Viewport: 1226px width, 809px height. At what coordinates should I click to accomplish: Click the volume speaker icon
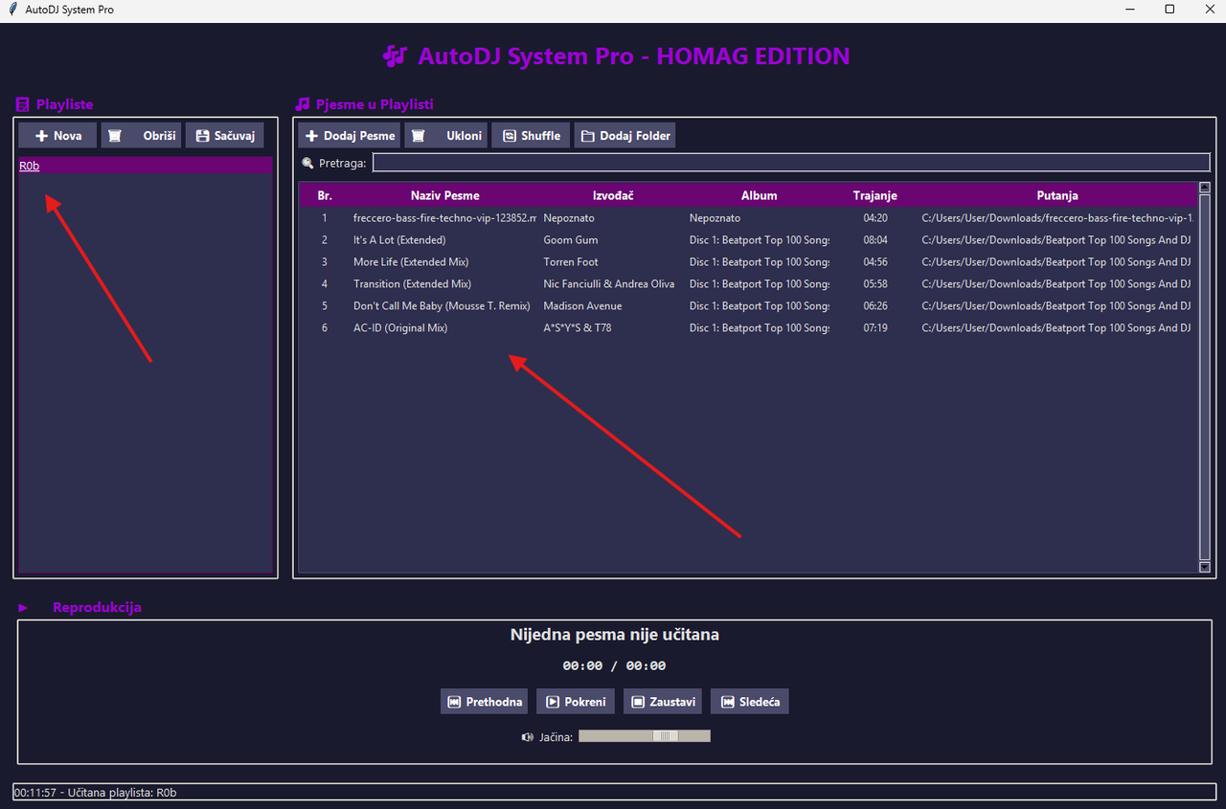pyautogui.click(x=527, y=737)
